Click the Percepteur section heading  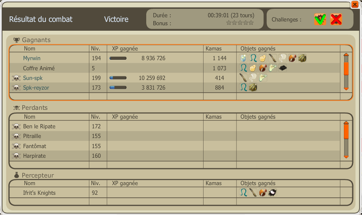click(34, 175)
